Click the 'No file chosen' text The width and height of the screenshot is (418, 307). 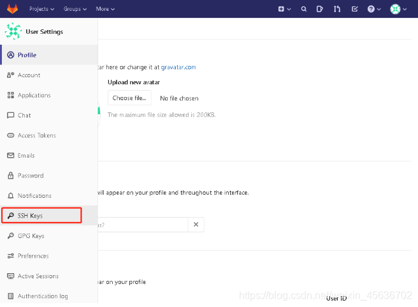(179, 98)
